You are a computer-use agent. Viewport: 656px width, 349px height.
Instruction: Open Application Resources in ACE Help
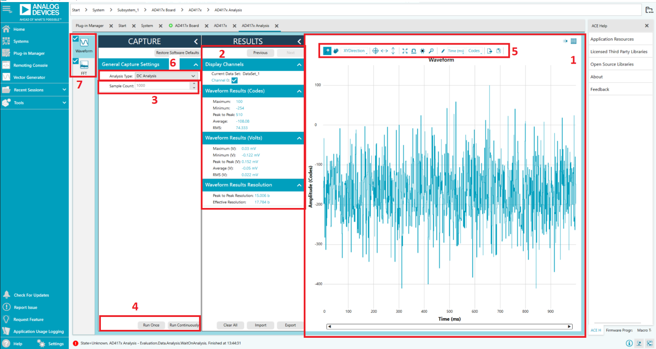click(612, 39)
